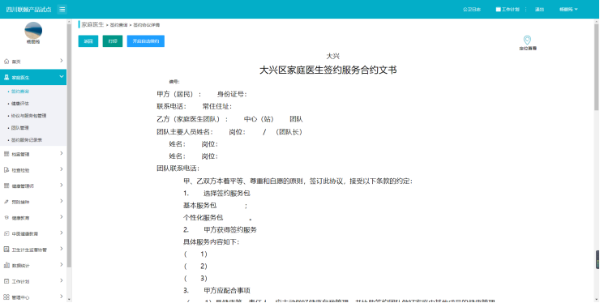Click the 选择签约服务包 heading
The width and height of the screenshot is (600, 303).
pyautogui.click(x=226, y=194)
